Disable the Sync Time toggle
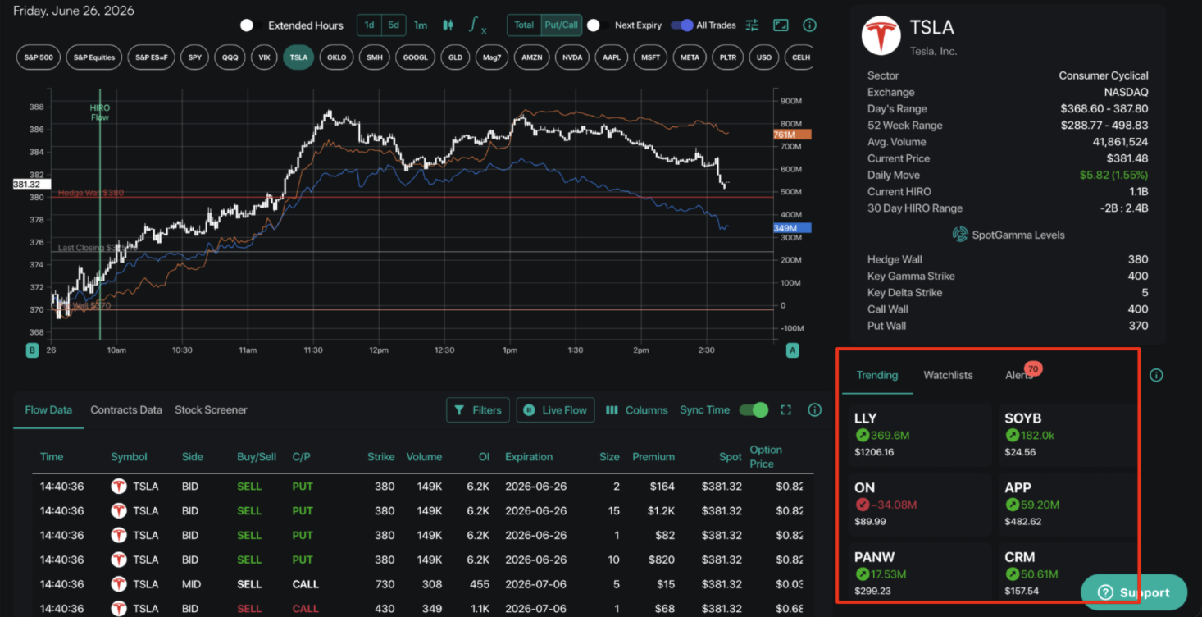Image resolution: width=1202 pixels, height=617 pixels. pos(754,410)
